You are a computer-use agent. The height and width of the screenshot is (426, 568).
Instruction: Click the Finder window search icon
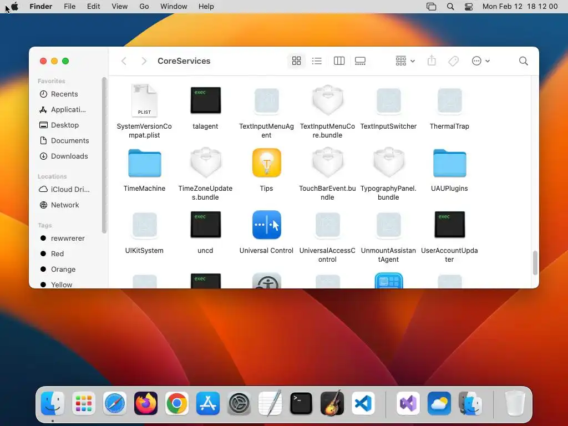(523, 61)
